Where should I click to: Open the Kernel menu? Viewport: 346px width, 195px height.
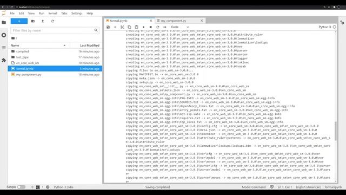pyautogui.click(x=53, y=13)
